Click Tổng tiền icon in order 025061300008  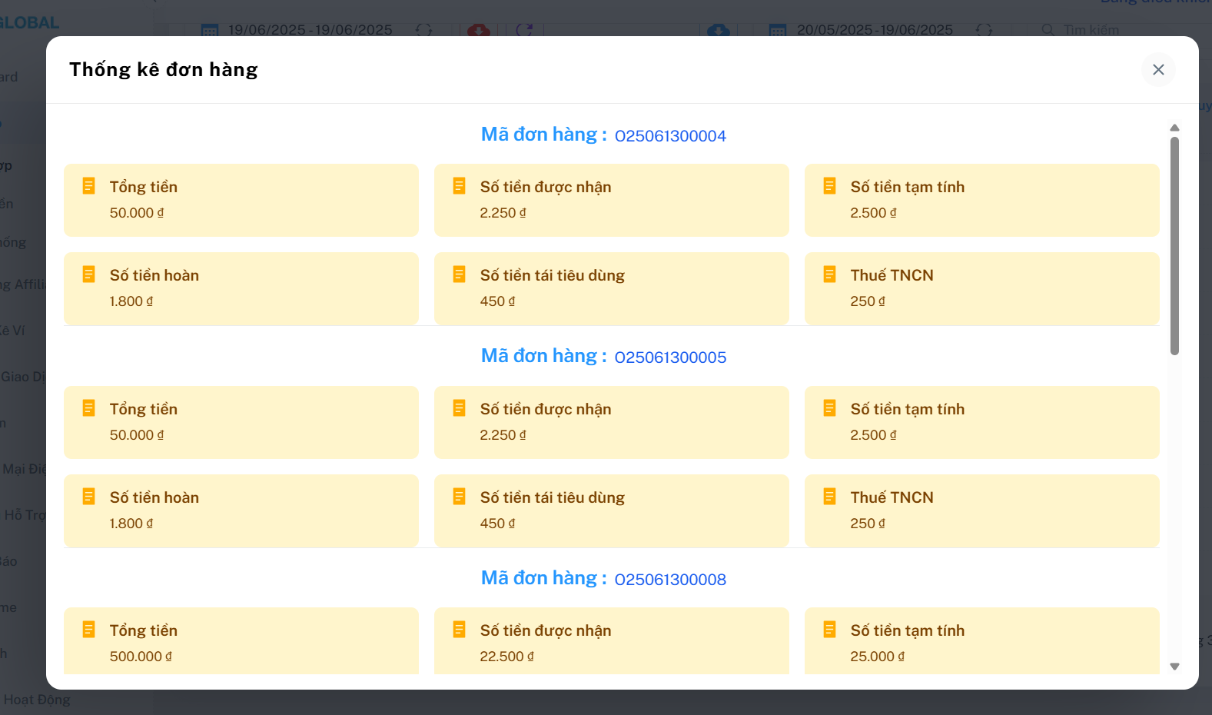tap(89, 630)
